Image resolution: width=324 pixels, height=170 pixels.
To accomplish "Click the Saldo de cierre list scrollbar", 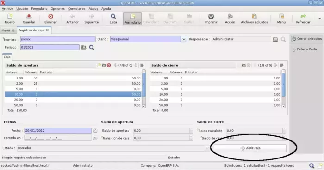I will click(283, 89).
